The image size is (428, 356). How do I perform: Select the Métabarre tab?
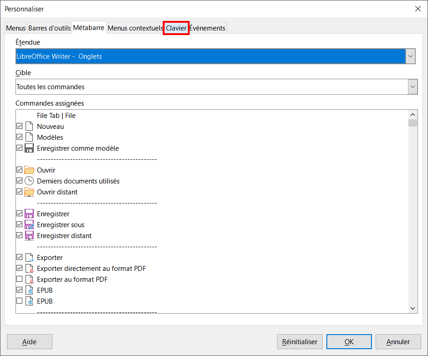[89, 27]
